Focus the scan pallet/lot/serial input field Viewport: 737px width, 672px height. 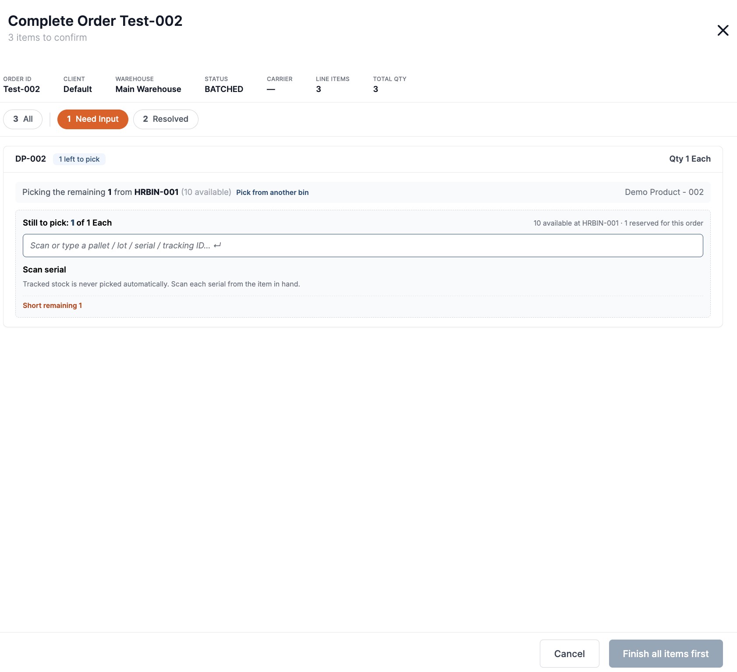(x=363, y=246)
